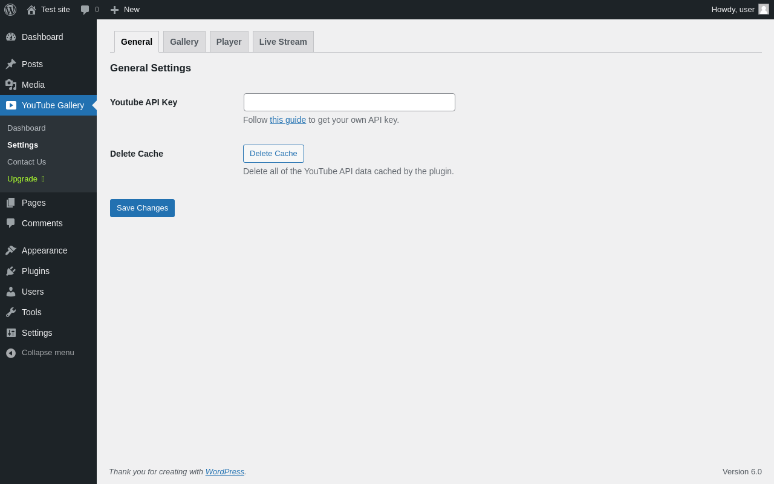Viewport: 774px width, 484px height.
Task: Select the Settings submenu under YouTube Gallery
Action: tap(23, 145)
